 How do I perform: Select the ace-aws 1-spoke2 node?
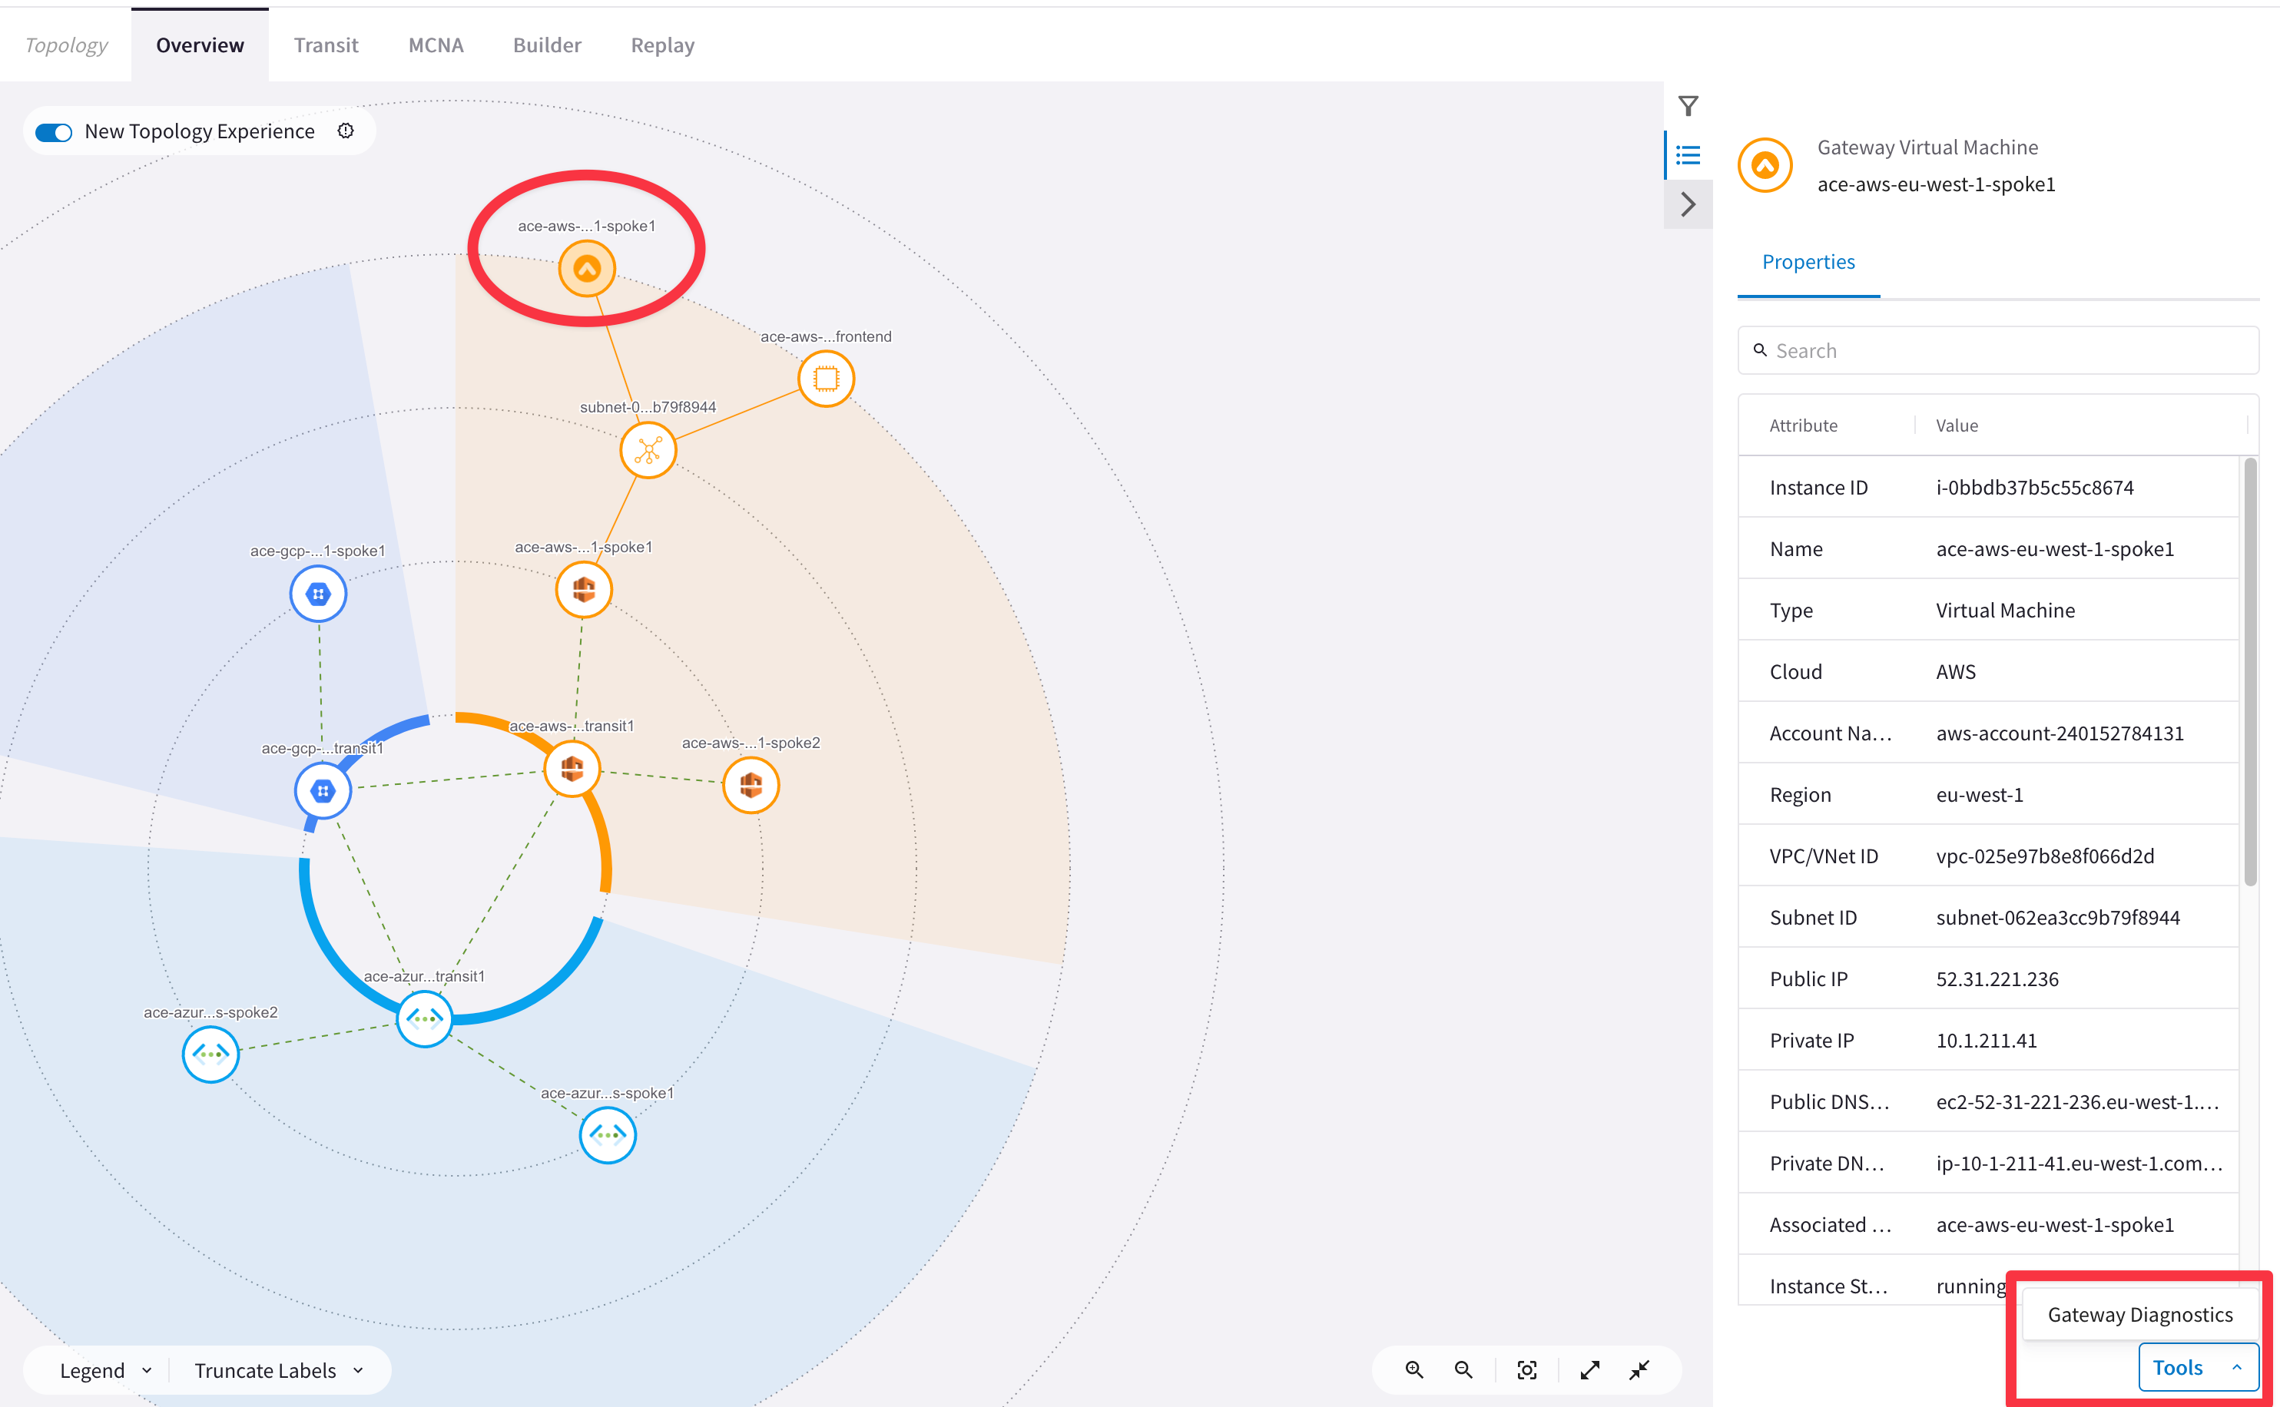[751, 786]
